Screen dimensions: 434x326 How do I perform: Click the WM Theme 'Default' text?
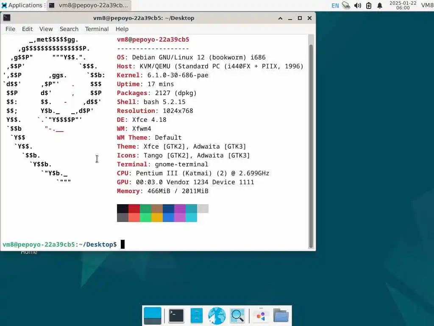(168, 138)
